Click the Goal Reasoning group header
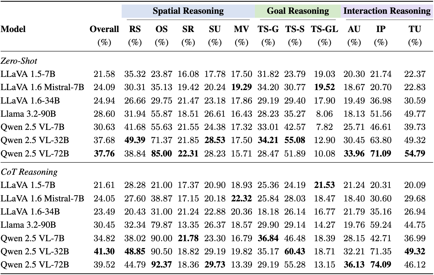434x275 pixels. pyautogui.click(x=298, y=11)
